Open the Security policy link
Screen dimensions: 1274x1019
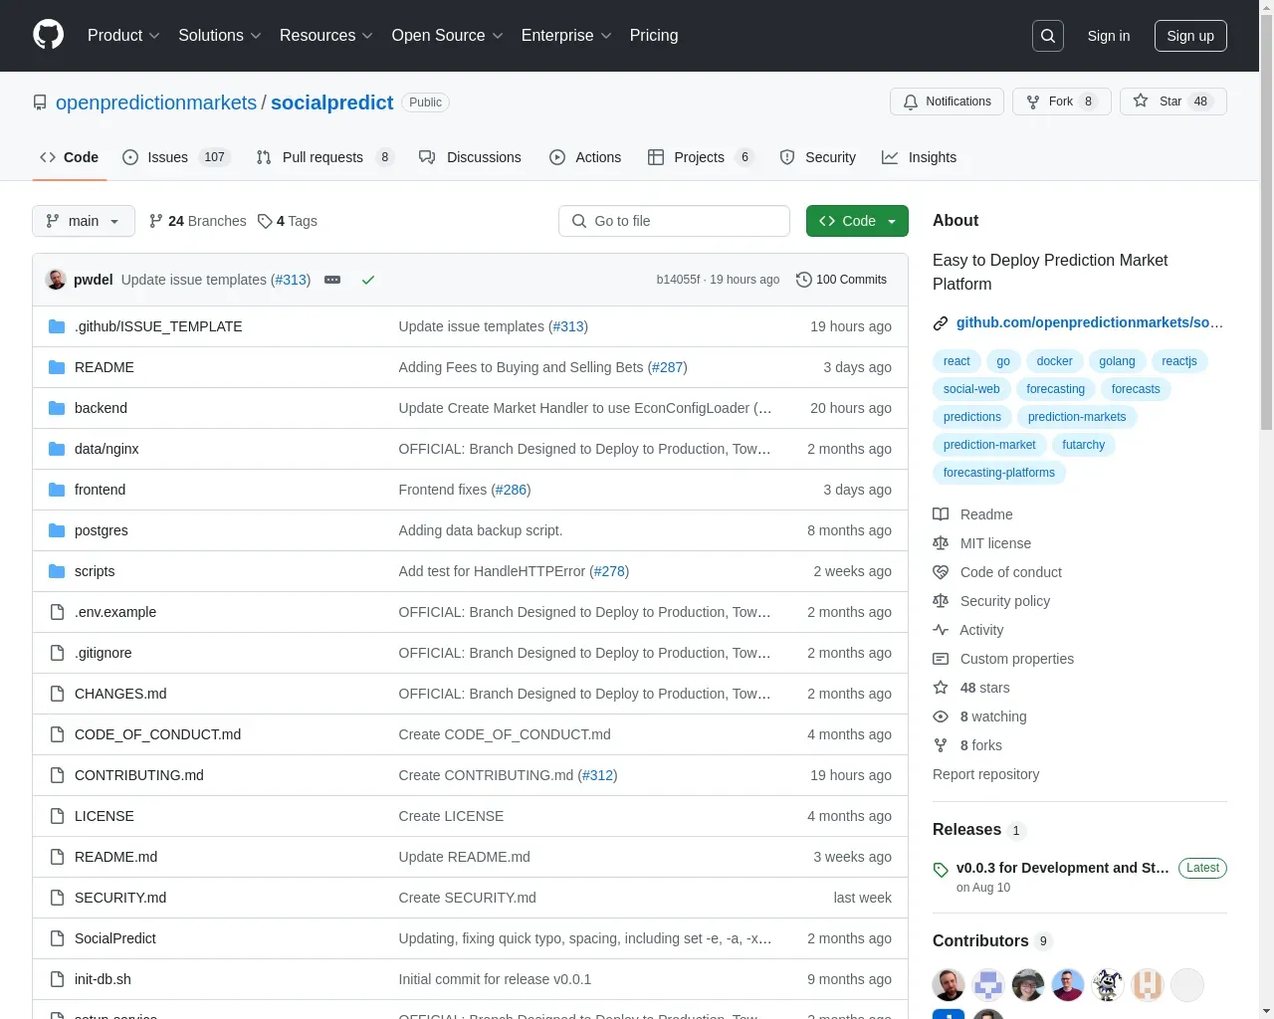tap(991, 601)
